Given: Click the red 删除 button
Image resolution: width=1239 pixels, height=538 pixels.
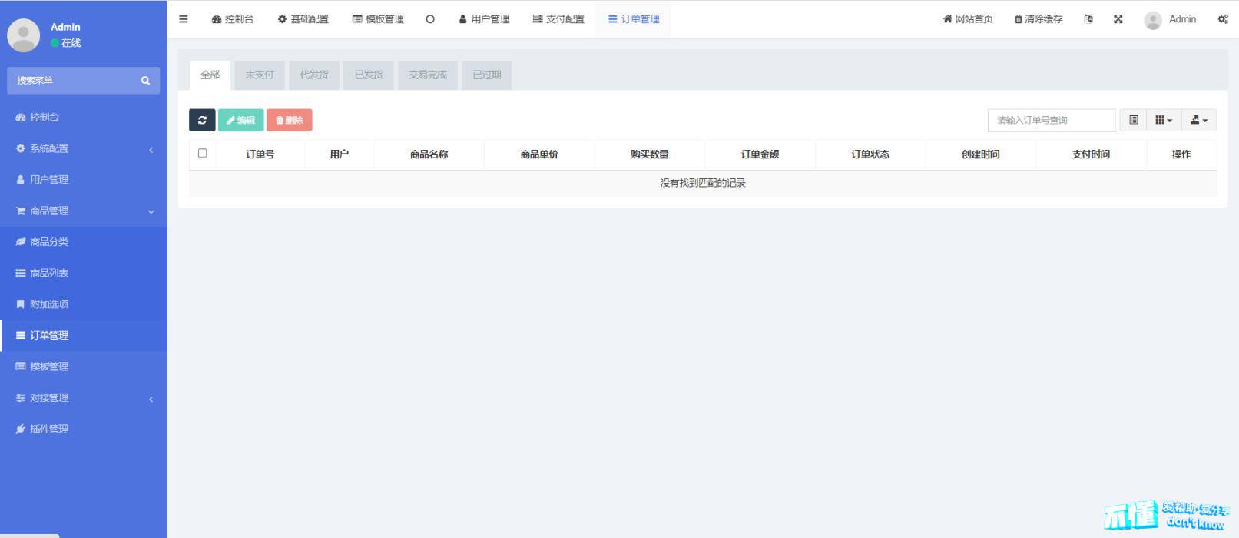Looking at the screenshot, I should coord(289,120).
